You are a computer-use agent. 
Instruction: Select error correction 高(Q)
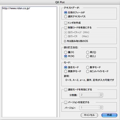pyautogui.click(x=88, y=52)
